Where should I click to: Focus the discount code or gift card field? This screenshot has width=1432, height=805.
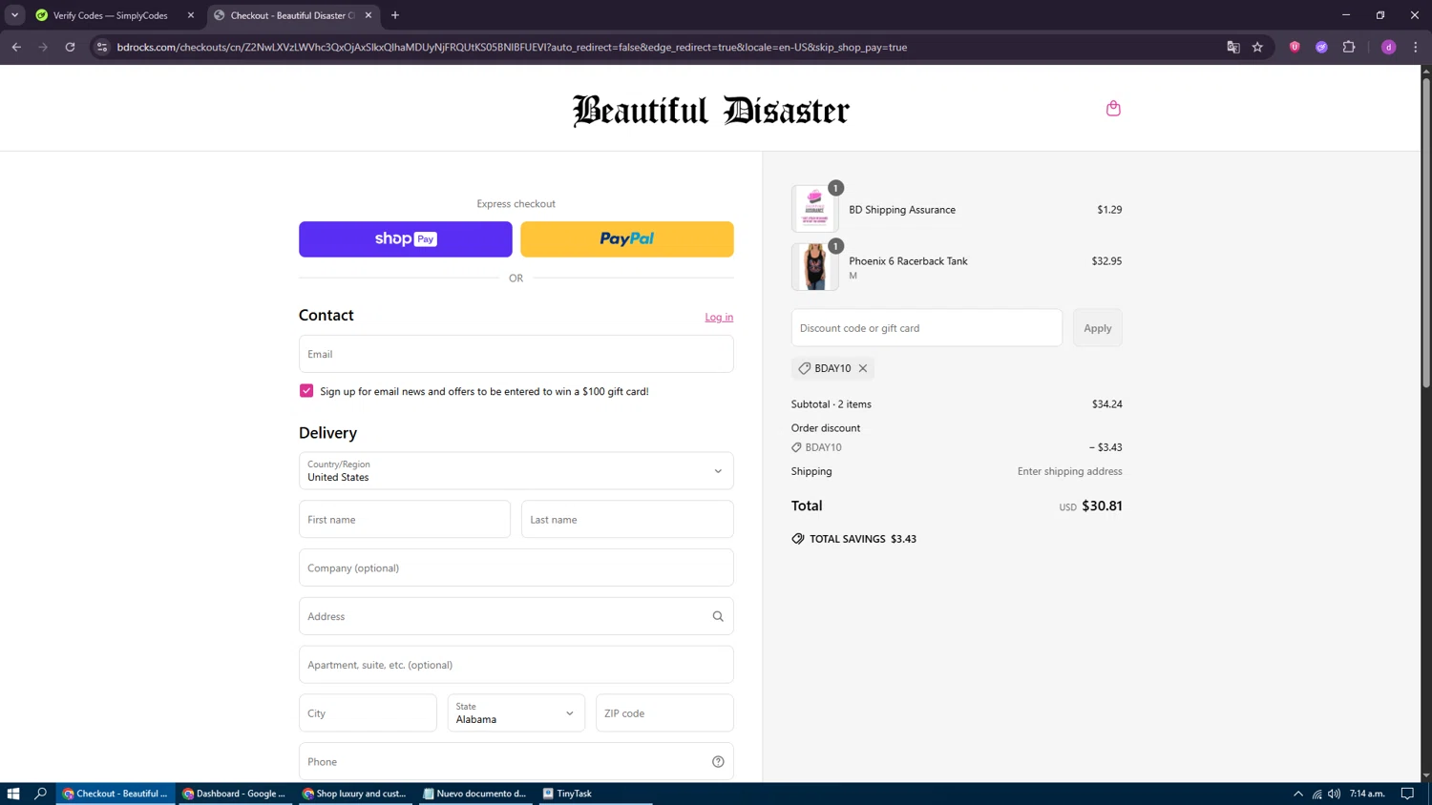click(926, 328)
